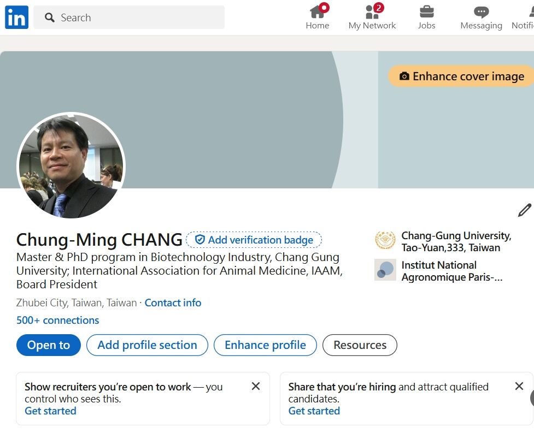
Task: Open the Add profile section menu
Action: 147,345
